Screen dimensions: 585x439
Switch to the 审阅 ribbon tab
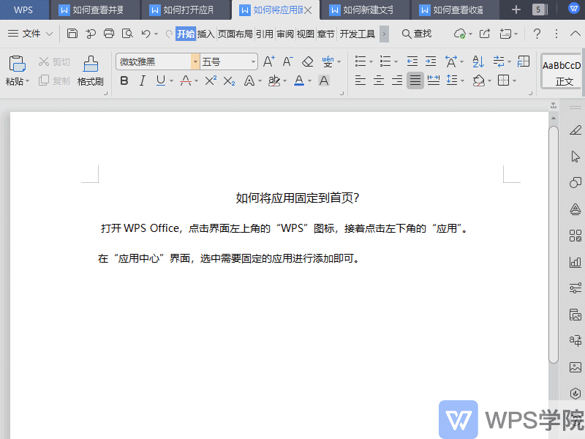(285, 34)
